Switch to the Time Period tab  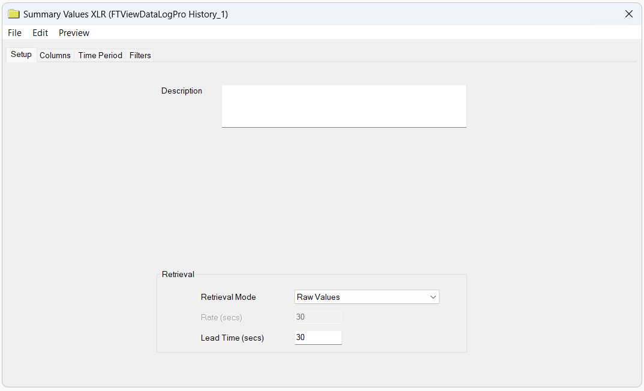(100, 55)
